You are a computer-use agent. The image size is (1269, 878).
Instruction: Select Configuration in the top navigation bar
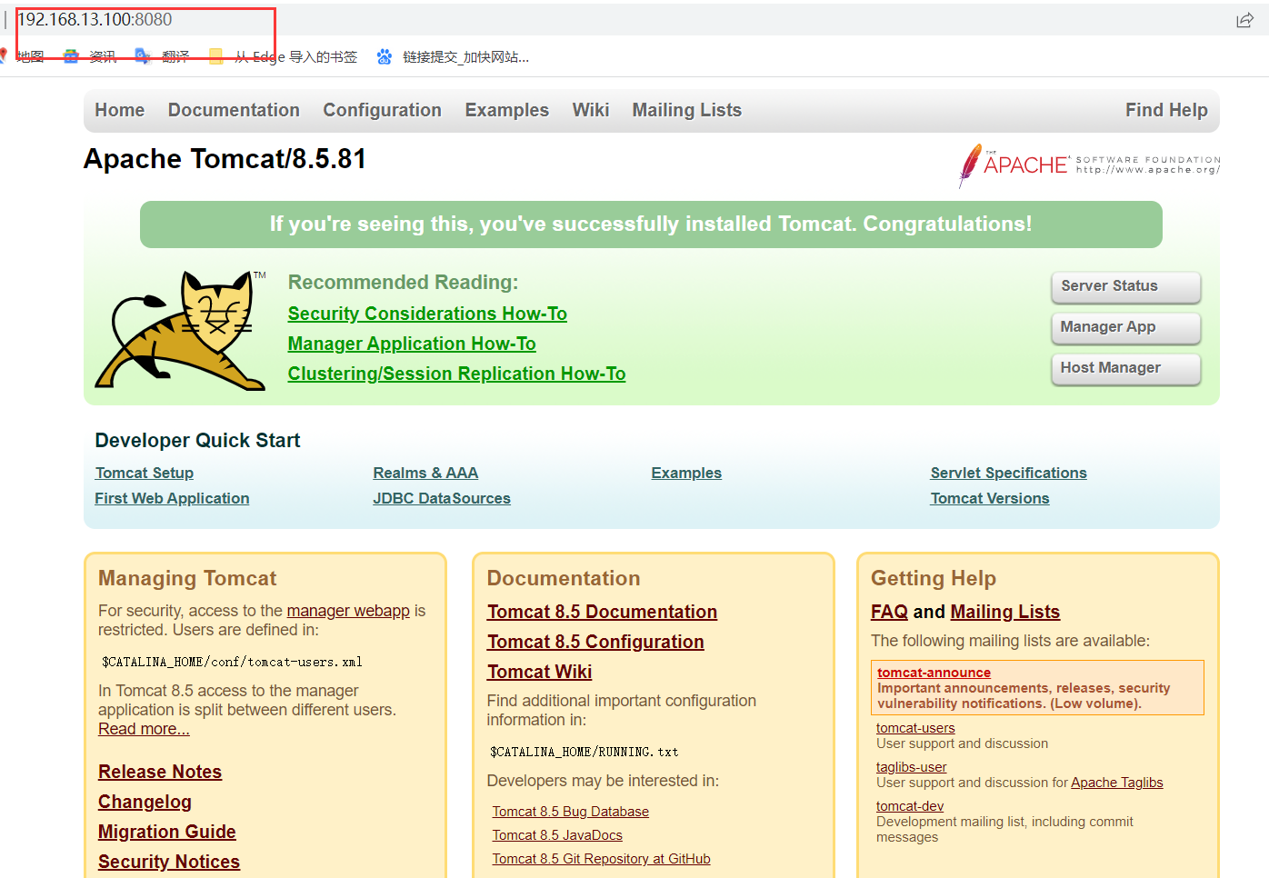point(383,110)
